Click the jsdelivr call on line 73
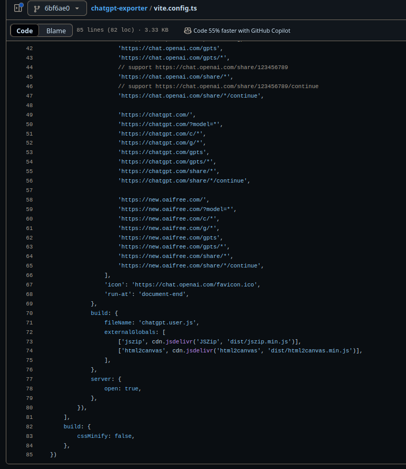This screenshot has width=406, height=469. pos(179,341)
